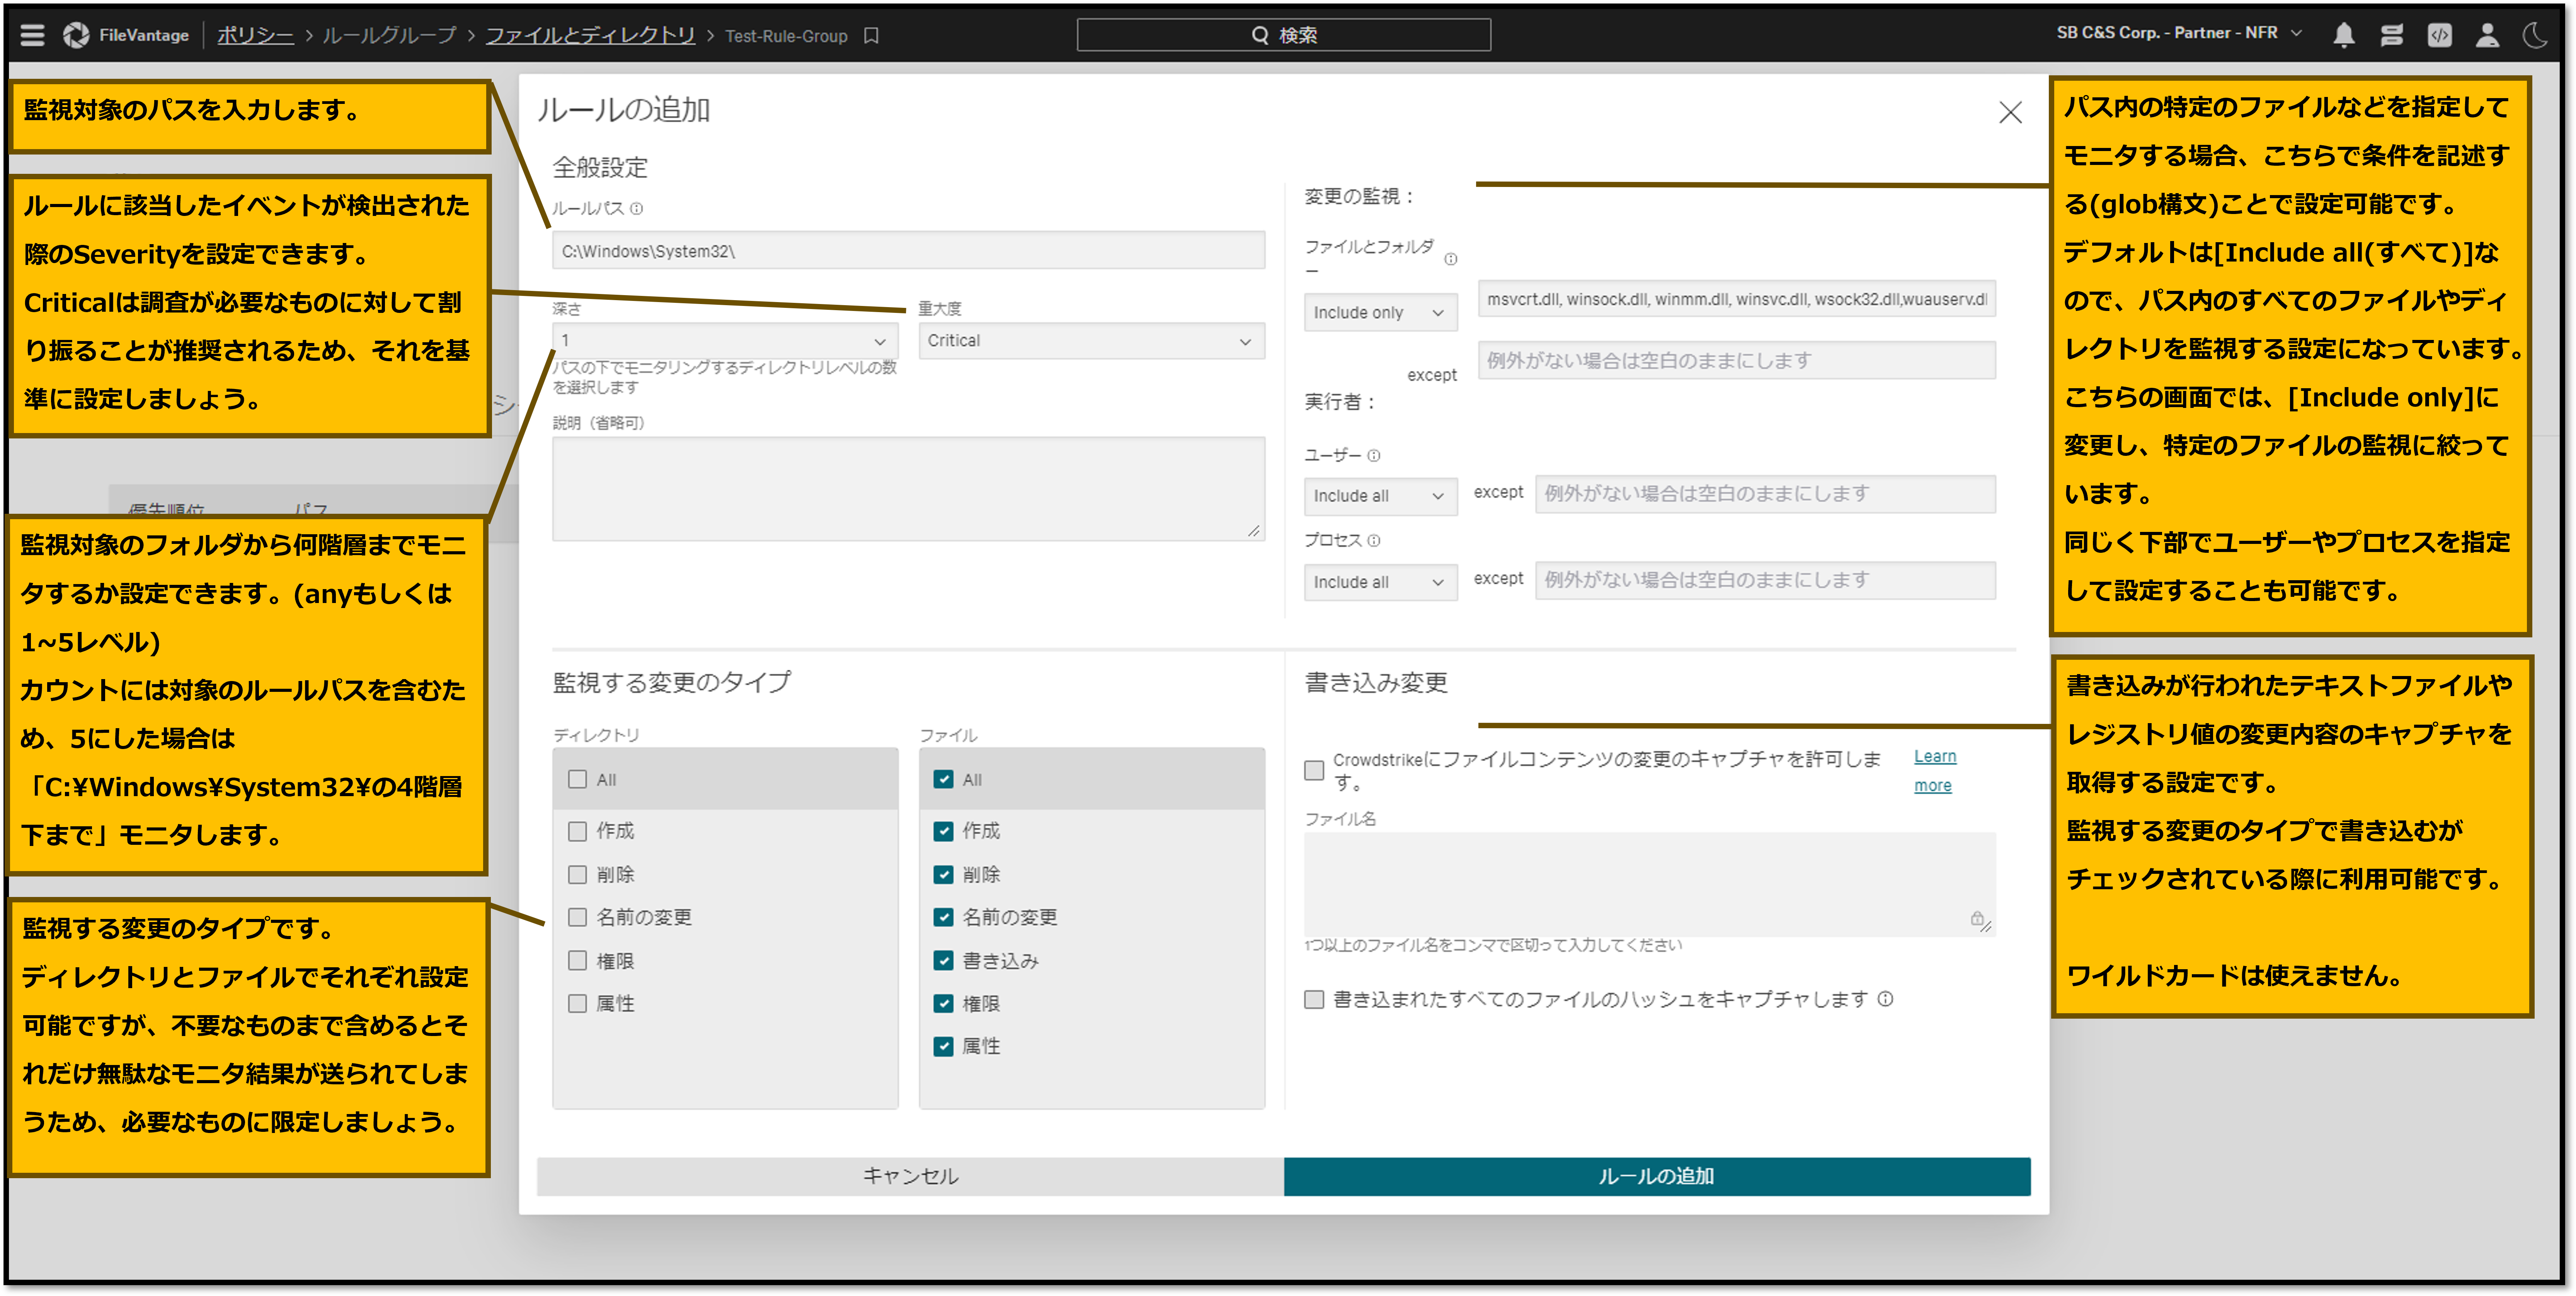Uncheck file All checkbox
This screenshot has height=1296, width=2576.
(943, 780)
